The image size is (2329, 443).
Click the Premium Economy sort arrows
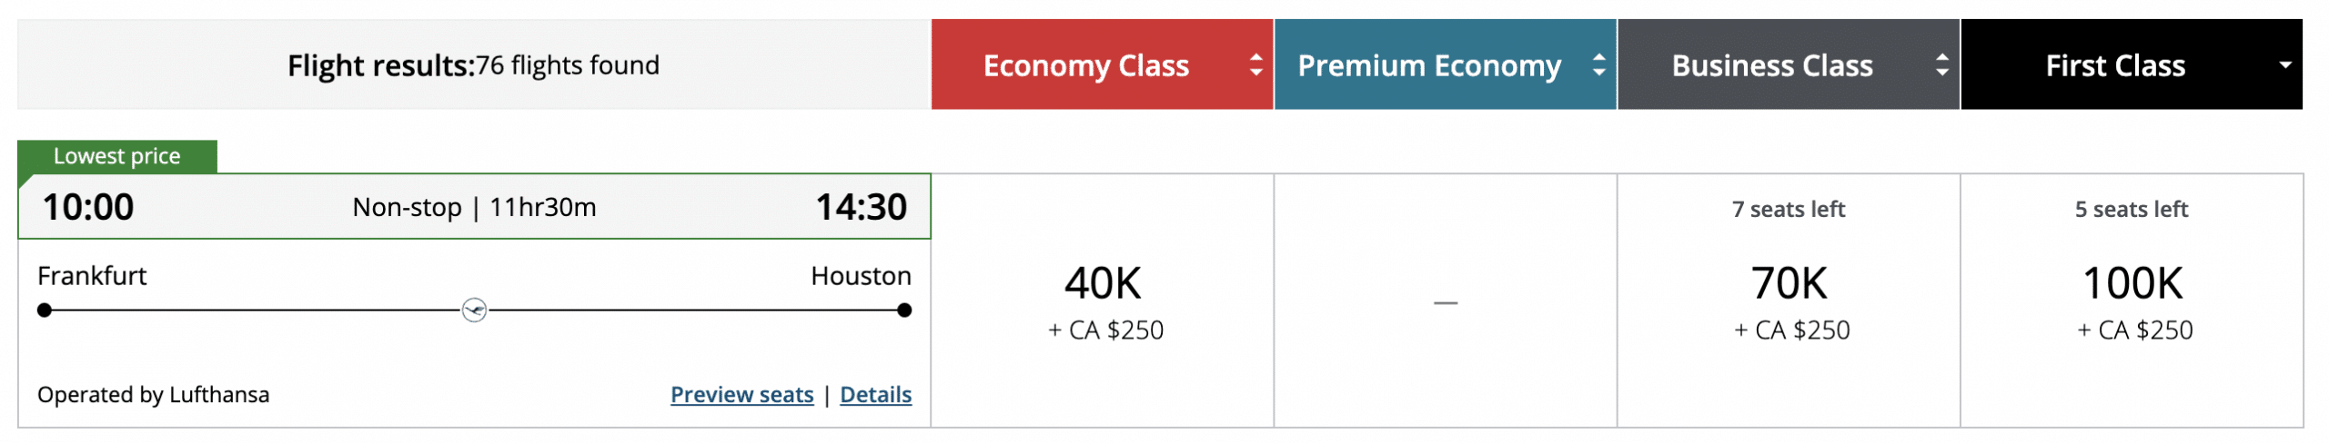1598,64
